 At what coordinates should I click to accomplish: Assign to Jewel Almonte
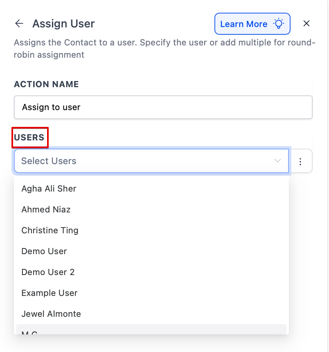[51, 314]
